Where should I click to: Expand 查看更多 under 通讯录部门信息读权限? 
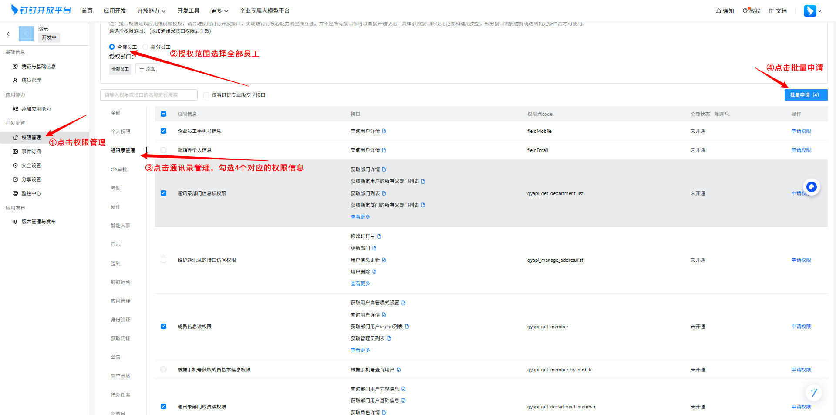[x=360, y=217]
